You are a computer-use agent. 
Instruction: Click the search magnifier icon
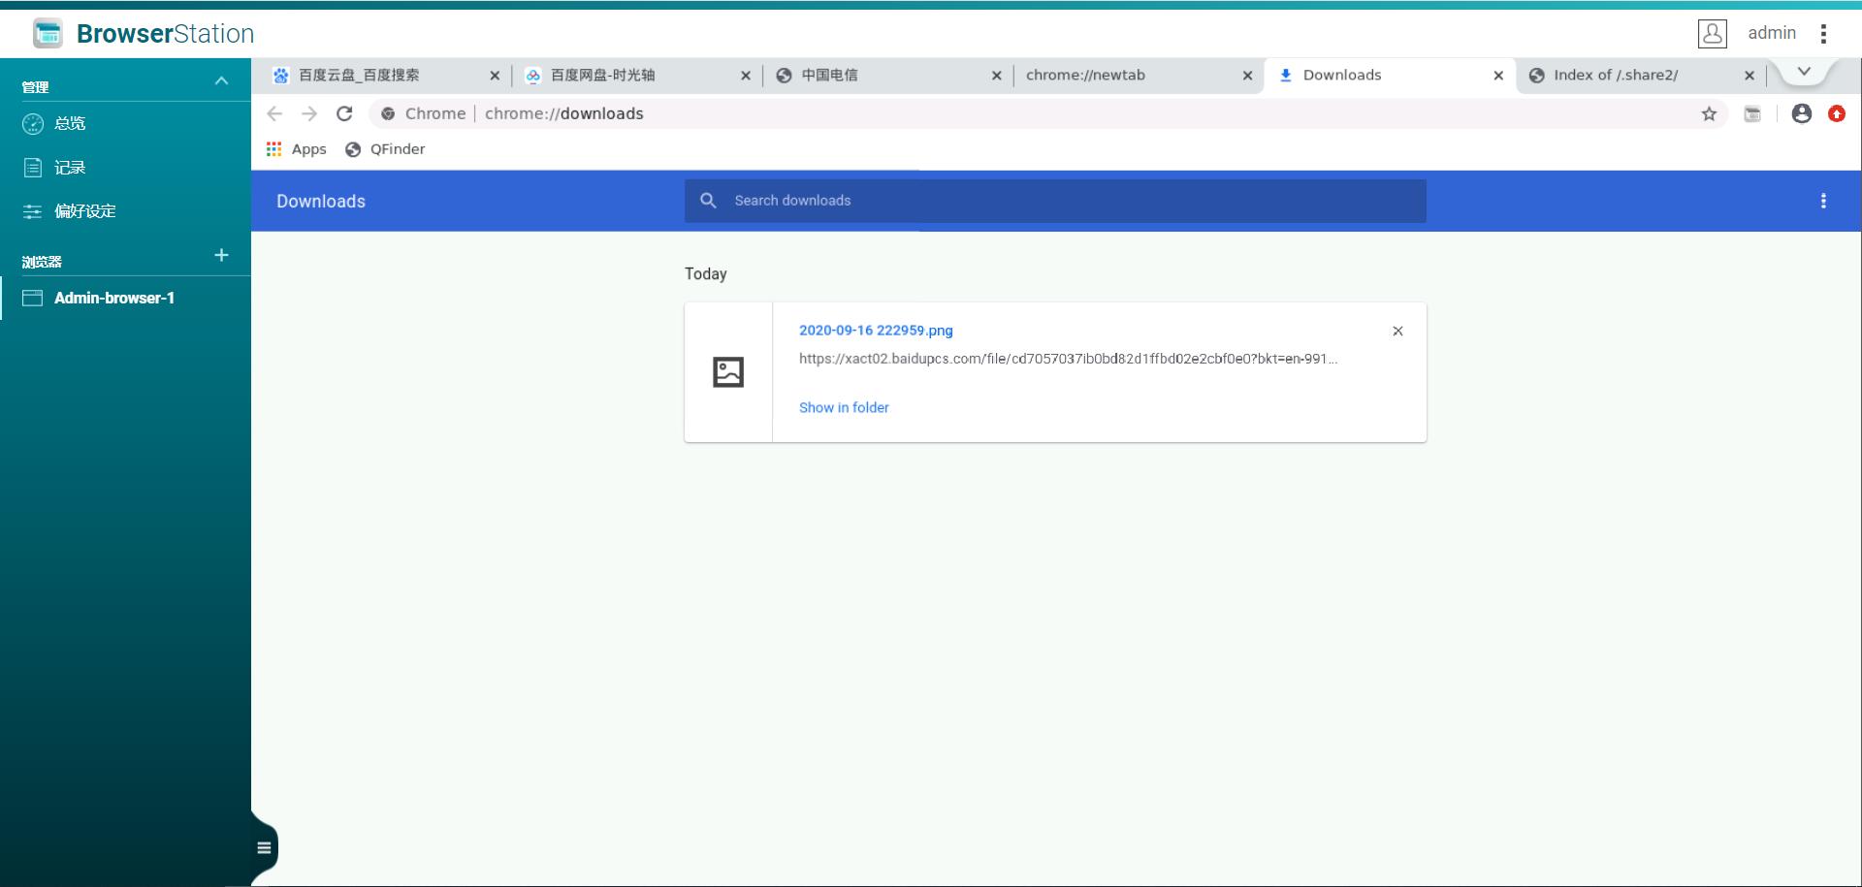tap(709, 201)
